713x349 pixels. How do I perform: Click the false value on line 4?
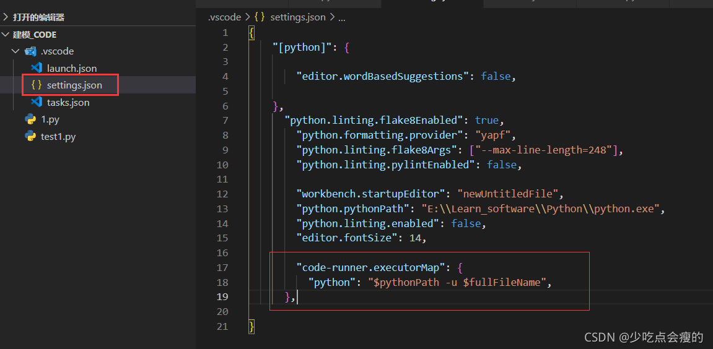click(496, 76)
